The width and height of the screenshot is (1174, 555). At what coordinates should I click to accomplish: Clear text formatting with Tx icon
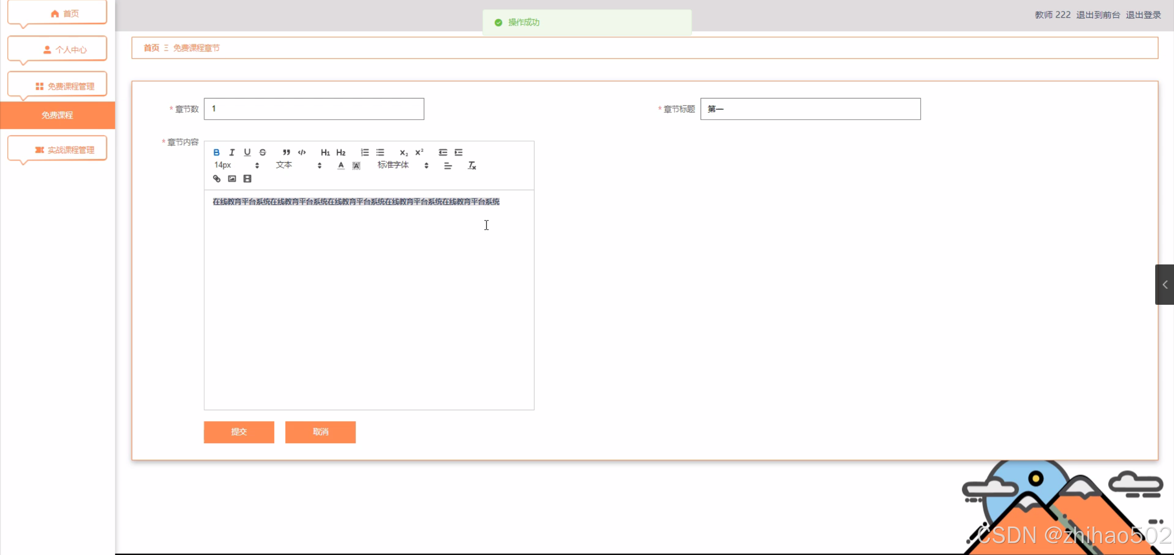472,165
